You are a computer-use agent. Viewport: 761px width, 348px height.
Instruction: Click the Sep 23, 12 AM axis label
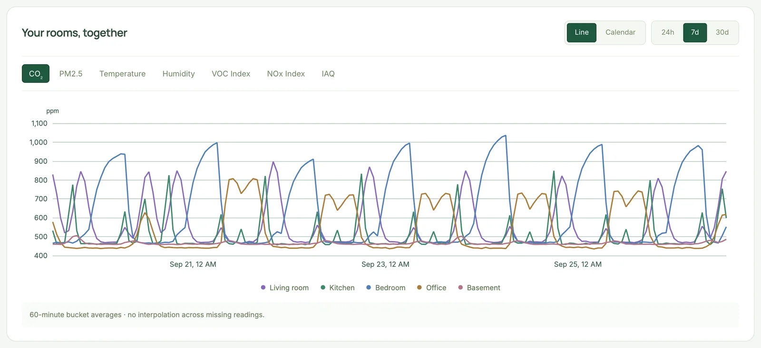(x=385, y=264)
